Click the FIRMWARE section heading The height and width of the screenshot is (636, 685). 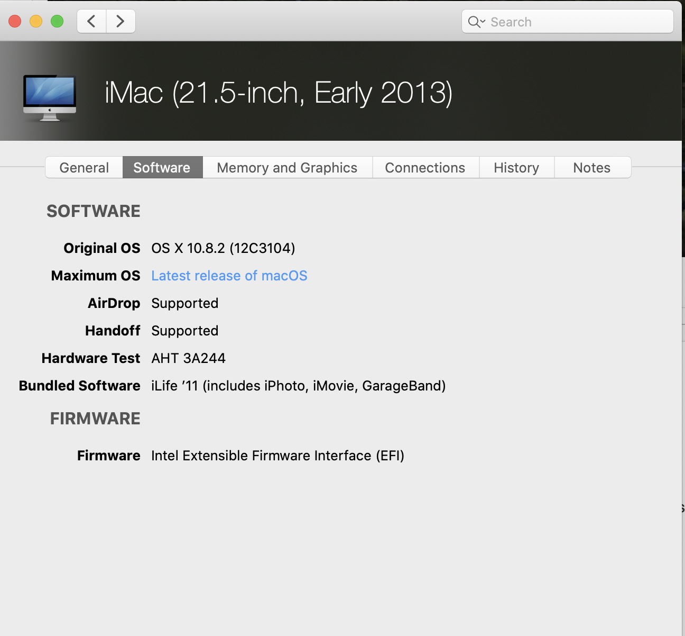[x=95, y=419]
